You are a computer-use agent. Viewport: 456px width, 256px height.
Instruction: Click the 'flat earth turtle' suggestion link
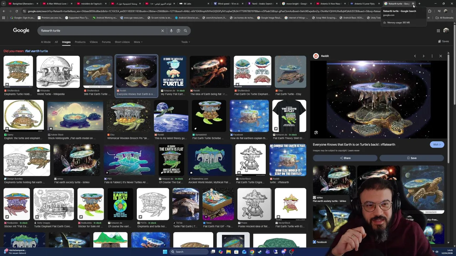pos(36,51)
